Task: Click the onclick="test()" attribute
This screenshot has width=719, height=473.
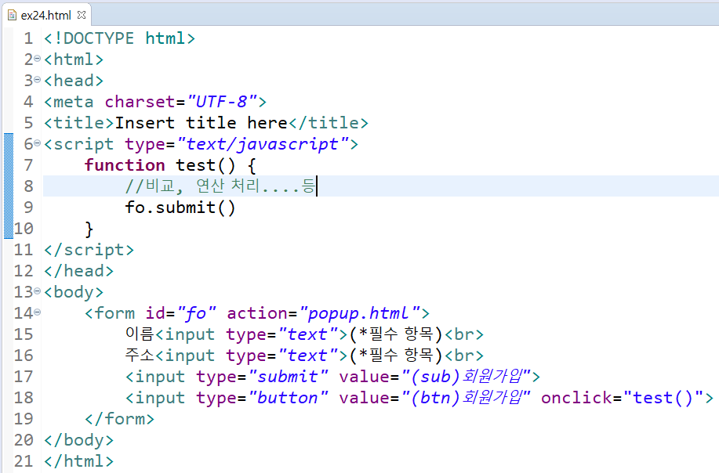Action: click(x=623, y=398)
